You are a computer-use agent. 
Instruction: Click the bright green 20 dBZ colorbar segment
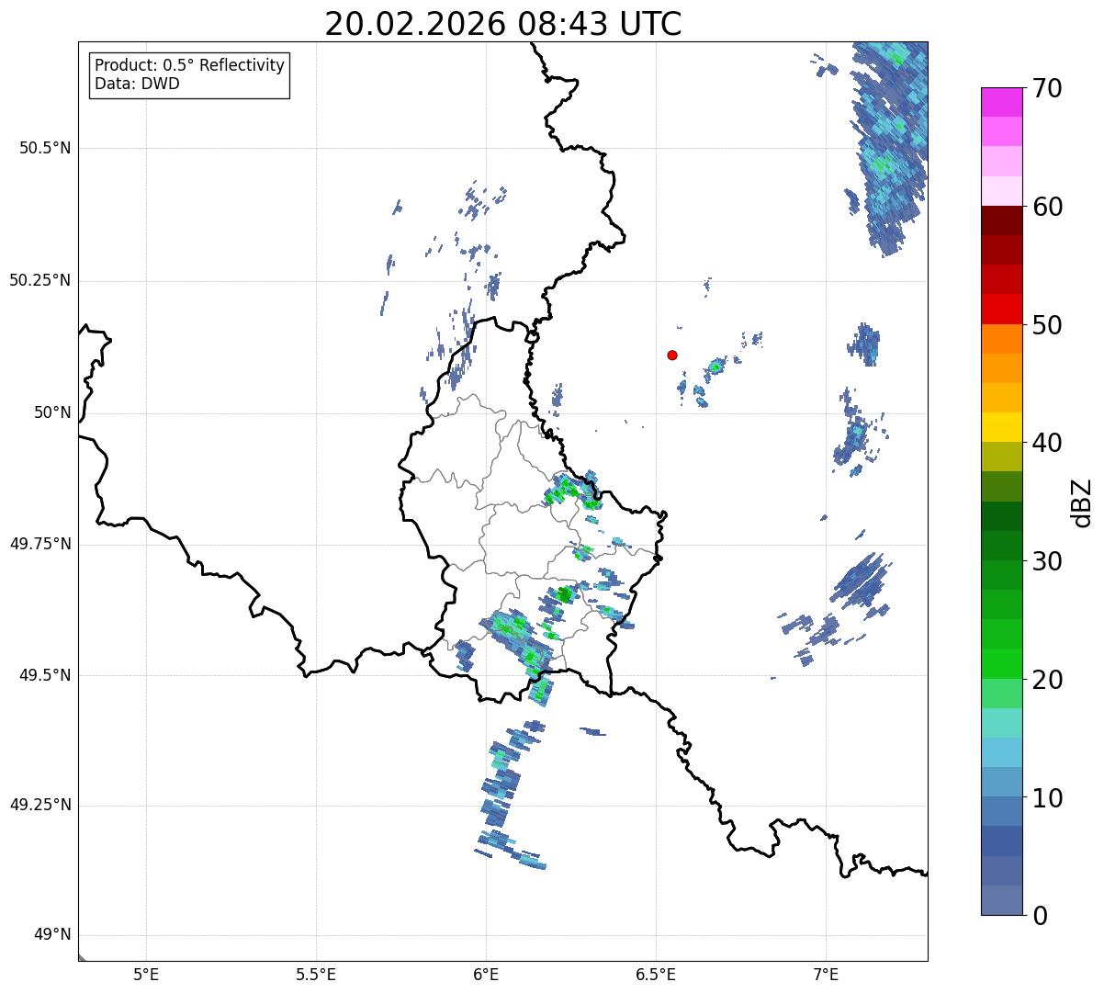[x=1002, y=664]
